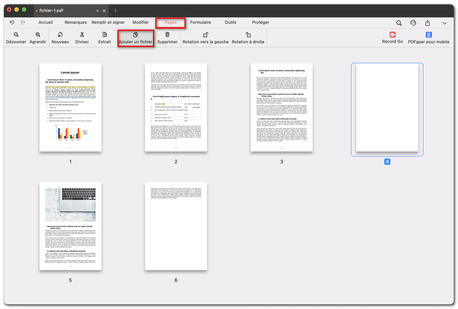Add a new tab with plus button
This screenshot has width=458, height=309.
[x=116, y=11]
